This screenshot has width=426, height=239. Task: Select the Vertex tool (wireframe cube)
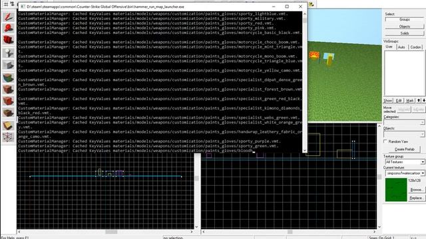[x=9, y=137]
